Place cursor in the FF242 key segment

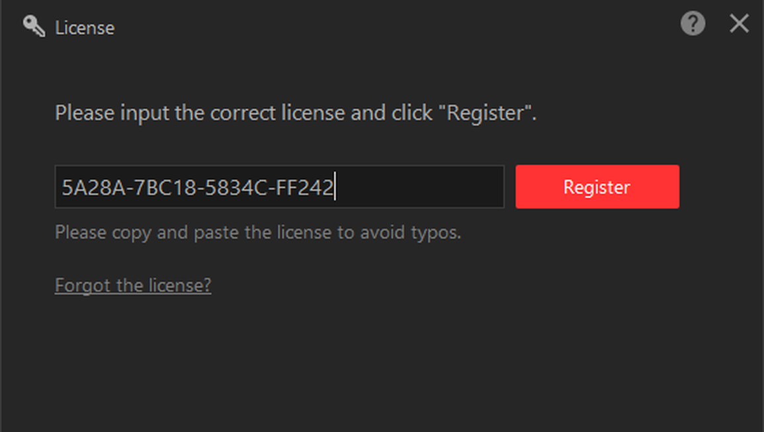pos(304,188)
